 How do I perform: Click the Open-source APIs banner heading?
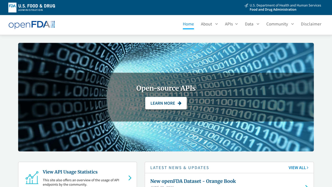[x=166, y=88]
